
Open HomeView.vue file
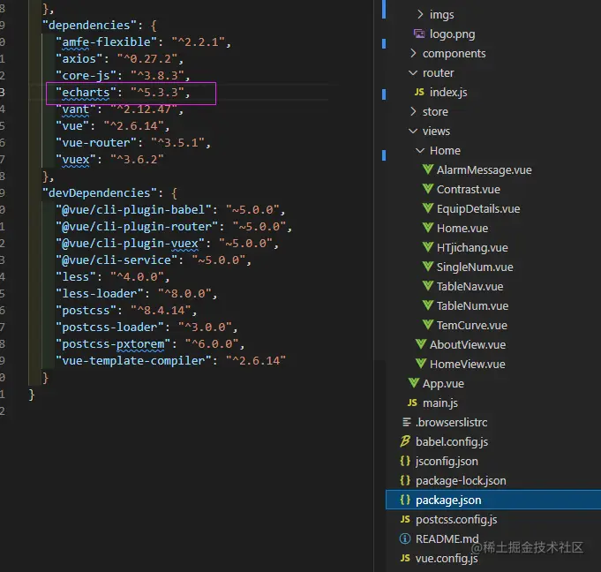click(467, 364)
